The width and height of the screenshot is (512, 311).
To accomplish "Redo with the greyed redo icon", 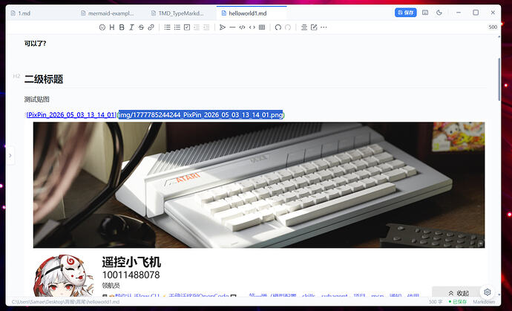I will point(288,27).
